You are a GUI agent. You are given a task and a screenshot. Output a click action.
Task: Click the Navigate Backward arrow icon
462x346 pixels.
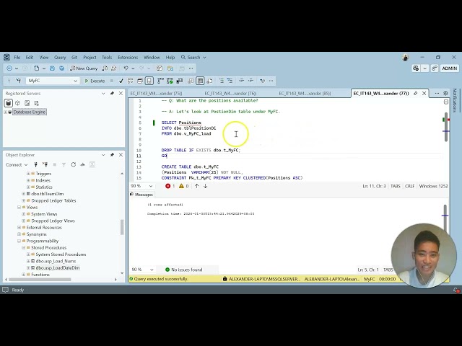tap(9, 68)
